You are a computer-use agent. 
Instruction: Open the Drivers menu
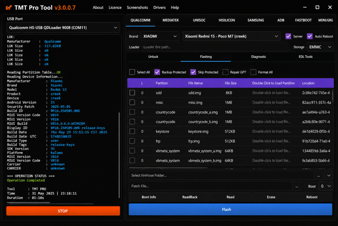[159, 8]
